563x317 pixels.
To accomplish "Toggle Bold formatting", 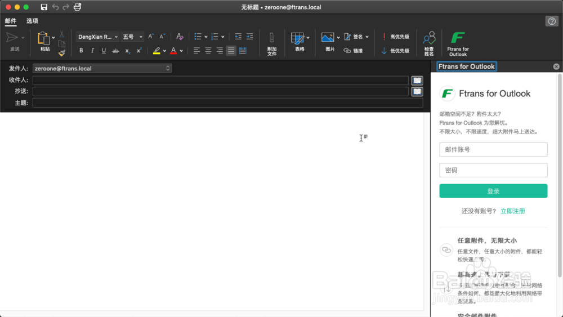I will click(x=81, y=51).
